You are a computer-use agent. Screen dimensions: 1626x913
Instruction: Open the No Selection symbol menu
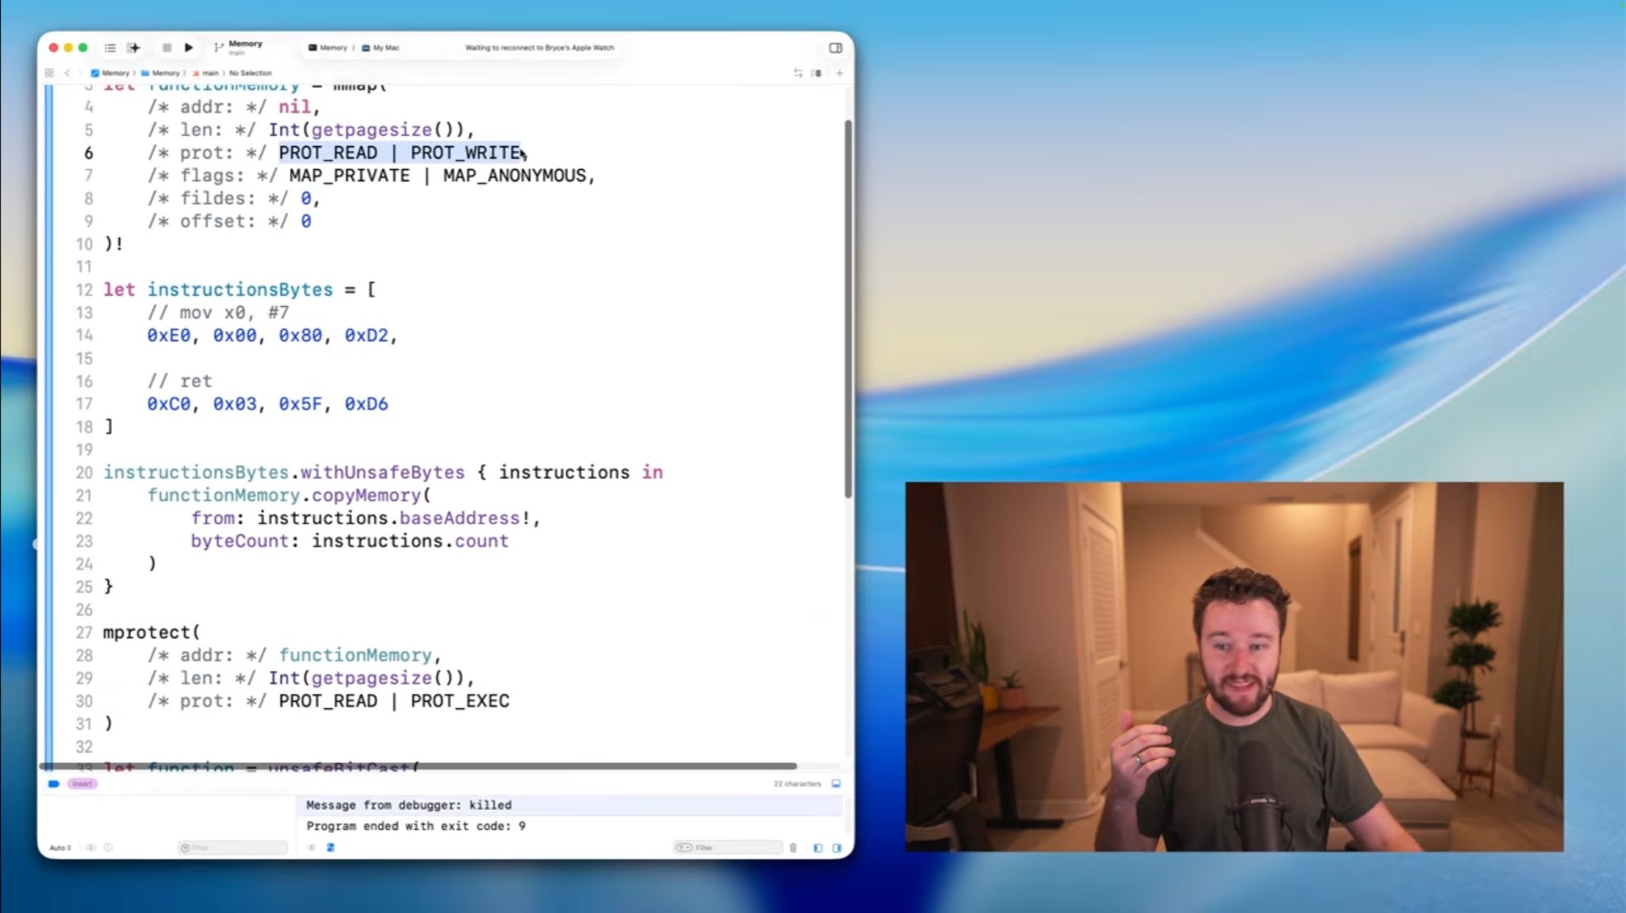pos(250,73)
